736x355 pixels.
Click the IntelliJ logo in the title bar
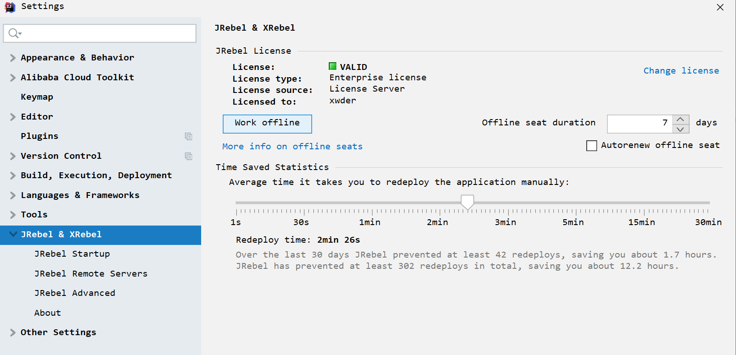tap(10, 7)
